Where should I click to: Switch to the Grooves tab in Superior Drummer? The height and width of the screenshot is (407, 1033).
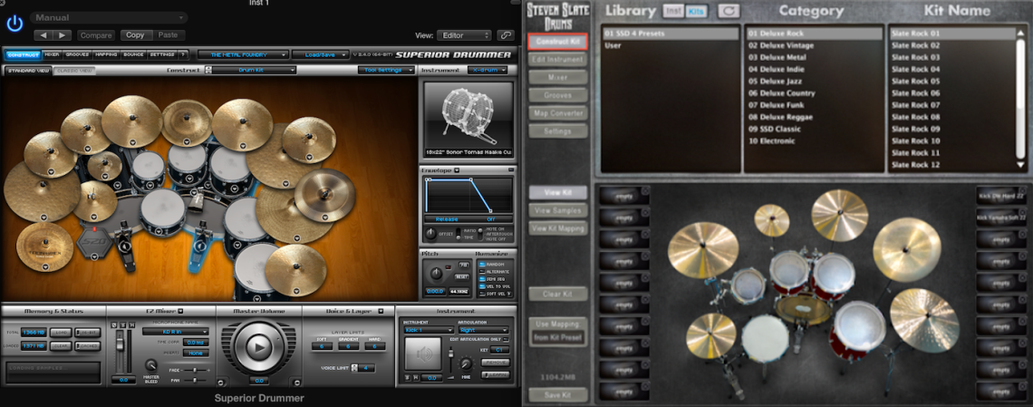(x=77, y=54)
